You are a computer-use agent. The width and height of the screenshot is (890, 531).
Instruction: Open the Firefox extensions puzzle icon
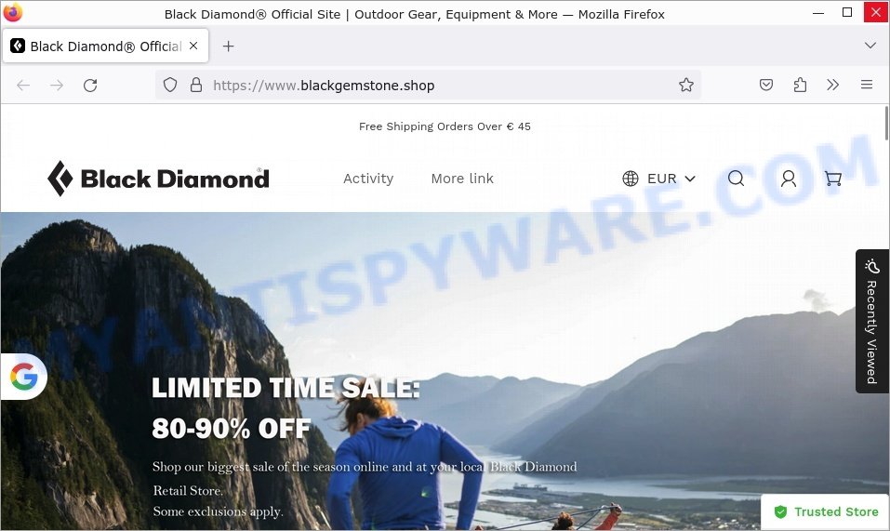[x=800, y=86]
